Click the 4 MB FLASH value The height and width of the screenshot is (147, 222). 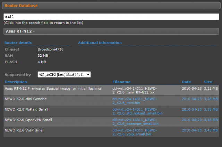(x=42, y=62)
